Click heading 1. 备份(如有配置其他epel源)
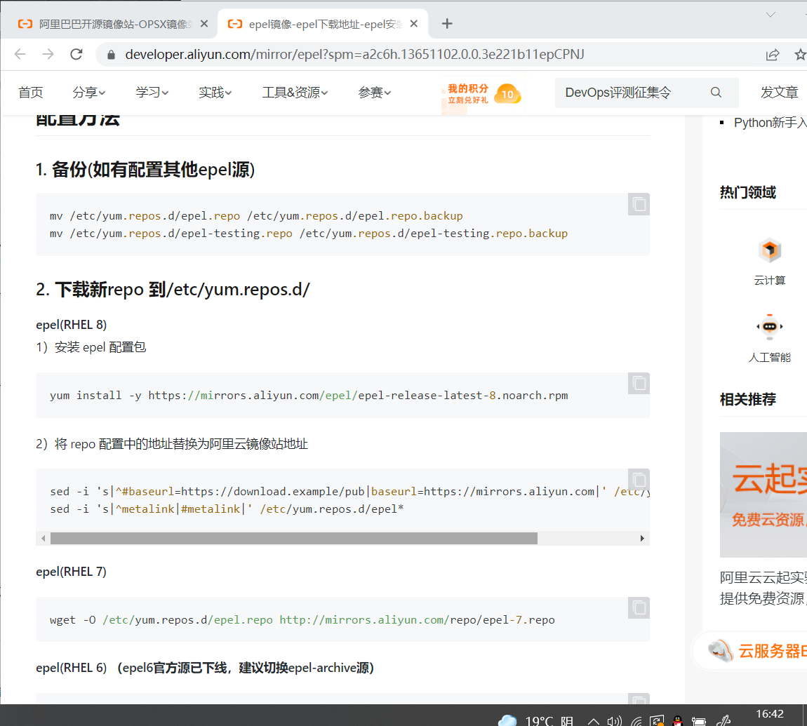807x726 pixels. (x=145, y=169)
